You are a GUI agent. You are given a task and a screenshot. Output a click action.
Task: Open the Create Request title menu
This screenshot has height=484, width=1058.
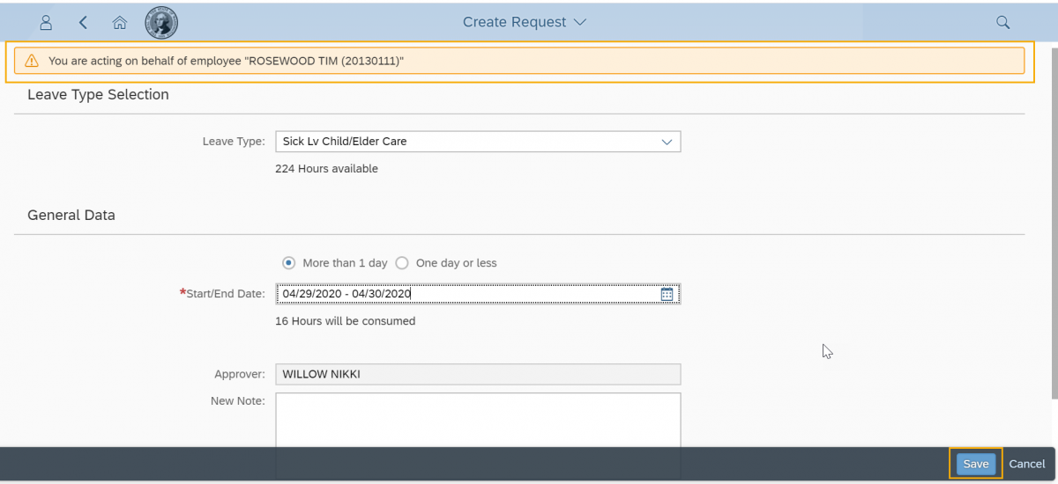point(525,22)
